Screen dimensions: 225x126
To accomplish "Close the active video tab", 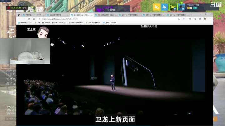I will click(92, 15).
